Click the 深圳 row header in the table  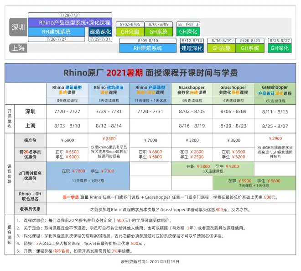(31, 112)
